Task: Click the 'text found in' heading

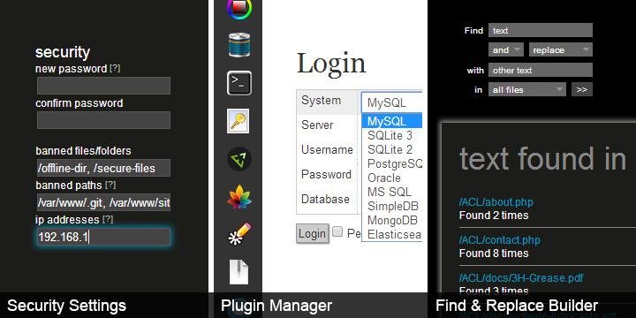Action: (x=542, y=159)
